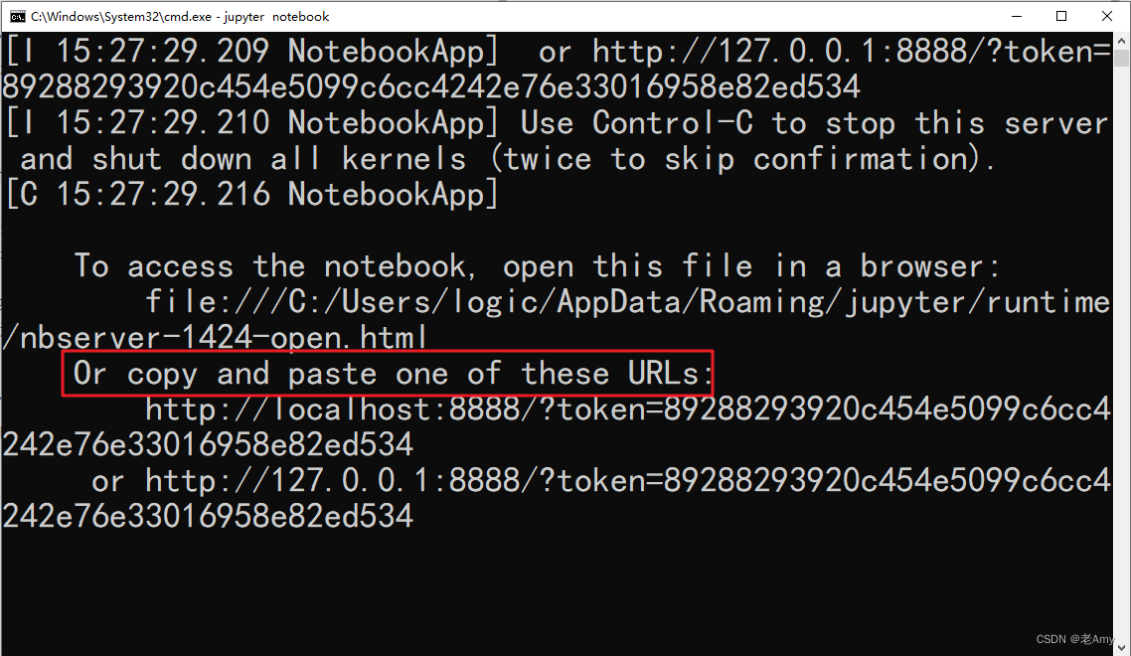
Task: Click the scrollbar up arrow
Action: (1122, 41)
